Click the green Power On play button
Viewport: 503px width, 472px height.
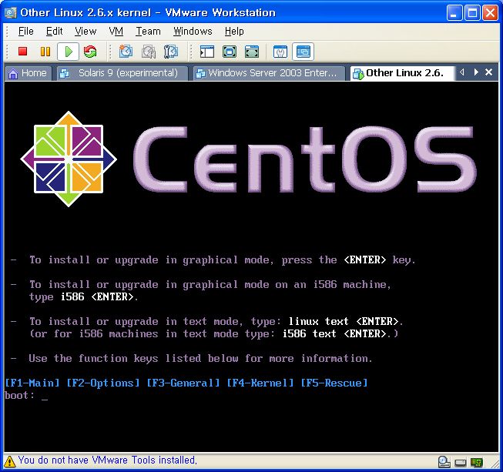click(68, 52)
